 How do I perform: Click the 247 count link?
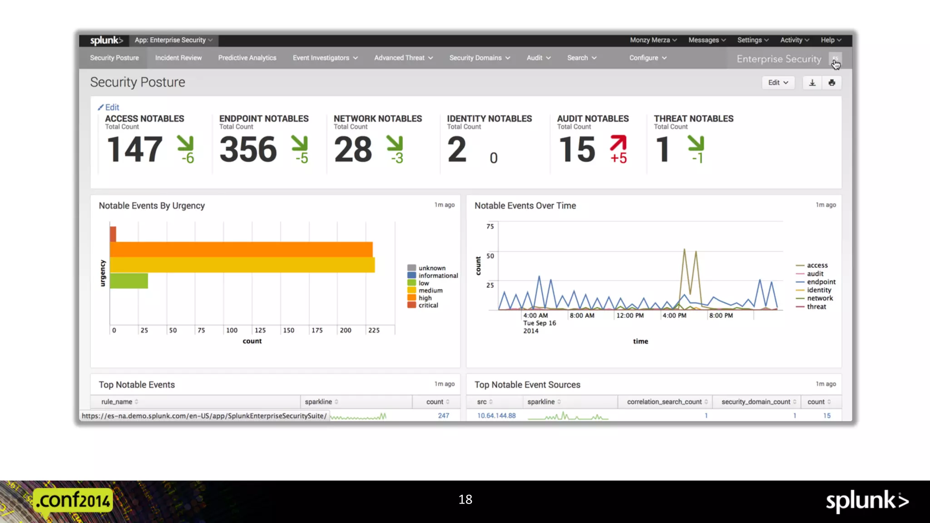pos(443,415)
